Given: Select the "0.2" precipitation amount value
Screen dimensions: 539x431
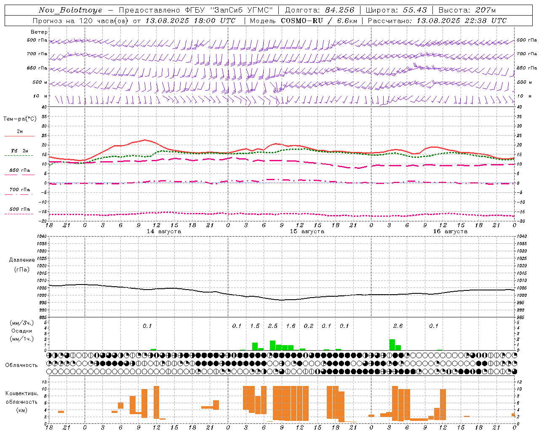Looking at the screenshot, I should (309, 326).
